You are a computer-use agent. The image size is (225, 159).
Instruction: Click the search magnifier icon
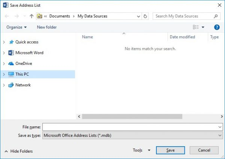(216, 16)
